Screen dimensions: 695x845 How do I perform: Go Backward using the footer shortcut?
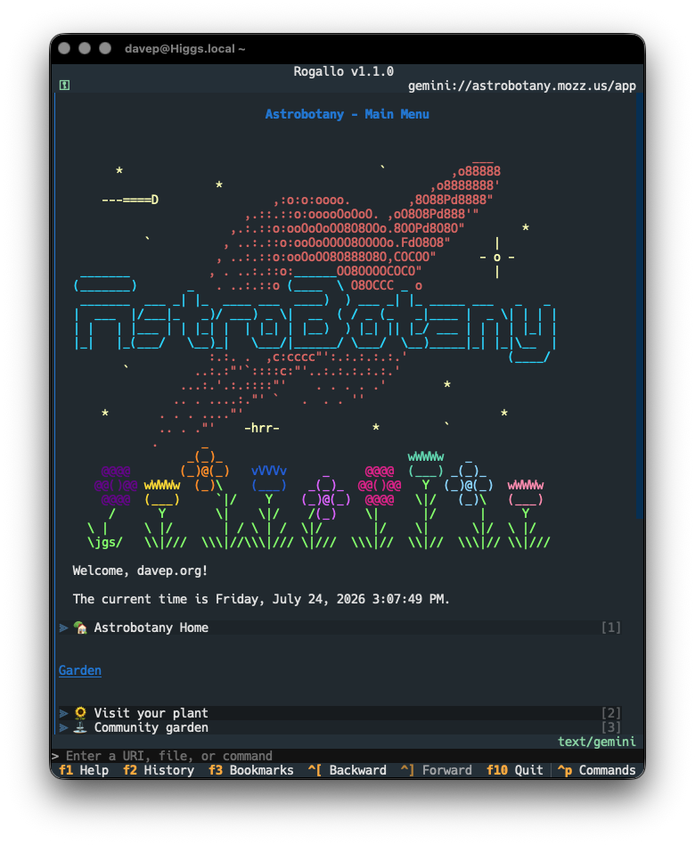point(347,770)
